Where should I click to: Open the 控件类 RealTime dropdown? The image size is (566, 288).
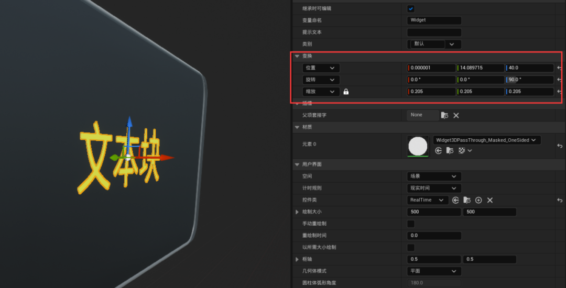[x=428, y=200]
